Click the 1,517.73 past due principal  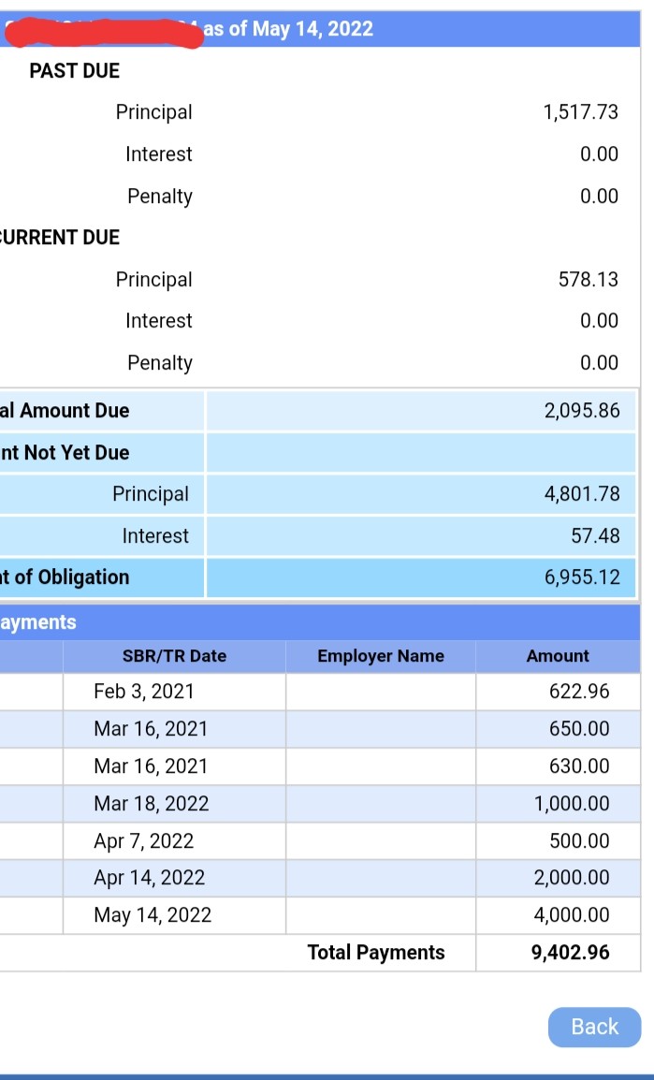coord(581,112)
